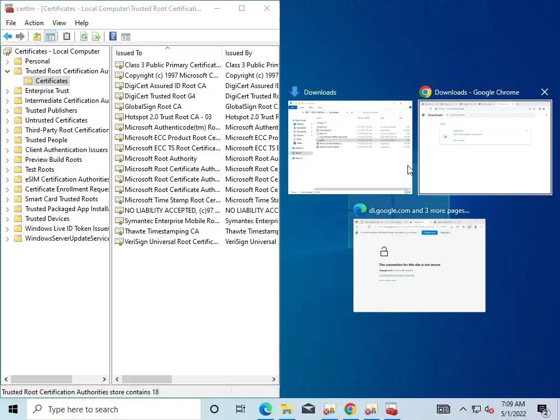This screenshot has height=420, width=560.
Task: Collapse Trusted Root Certification Authorities node
Action: [8, 71]
